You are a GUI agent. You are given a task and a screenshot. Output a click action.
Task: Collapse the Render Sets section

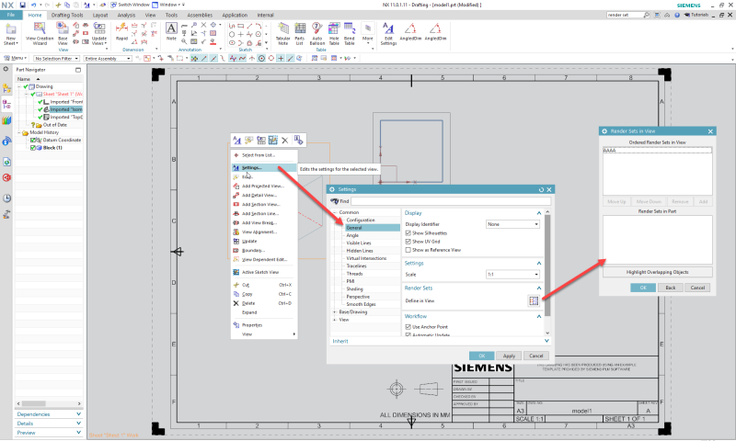point(539,288)
